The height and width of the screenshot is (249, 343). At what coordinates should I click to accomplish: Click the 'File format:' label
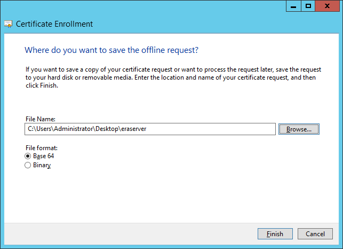(41, 147)
